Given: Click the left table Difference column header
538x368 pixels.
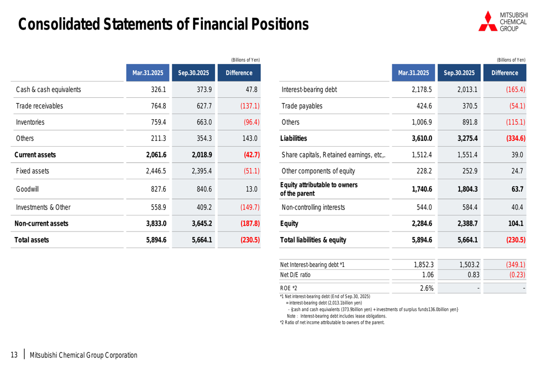Looking at the screenshot, I should 239,73.
